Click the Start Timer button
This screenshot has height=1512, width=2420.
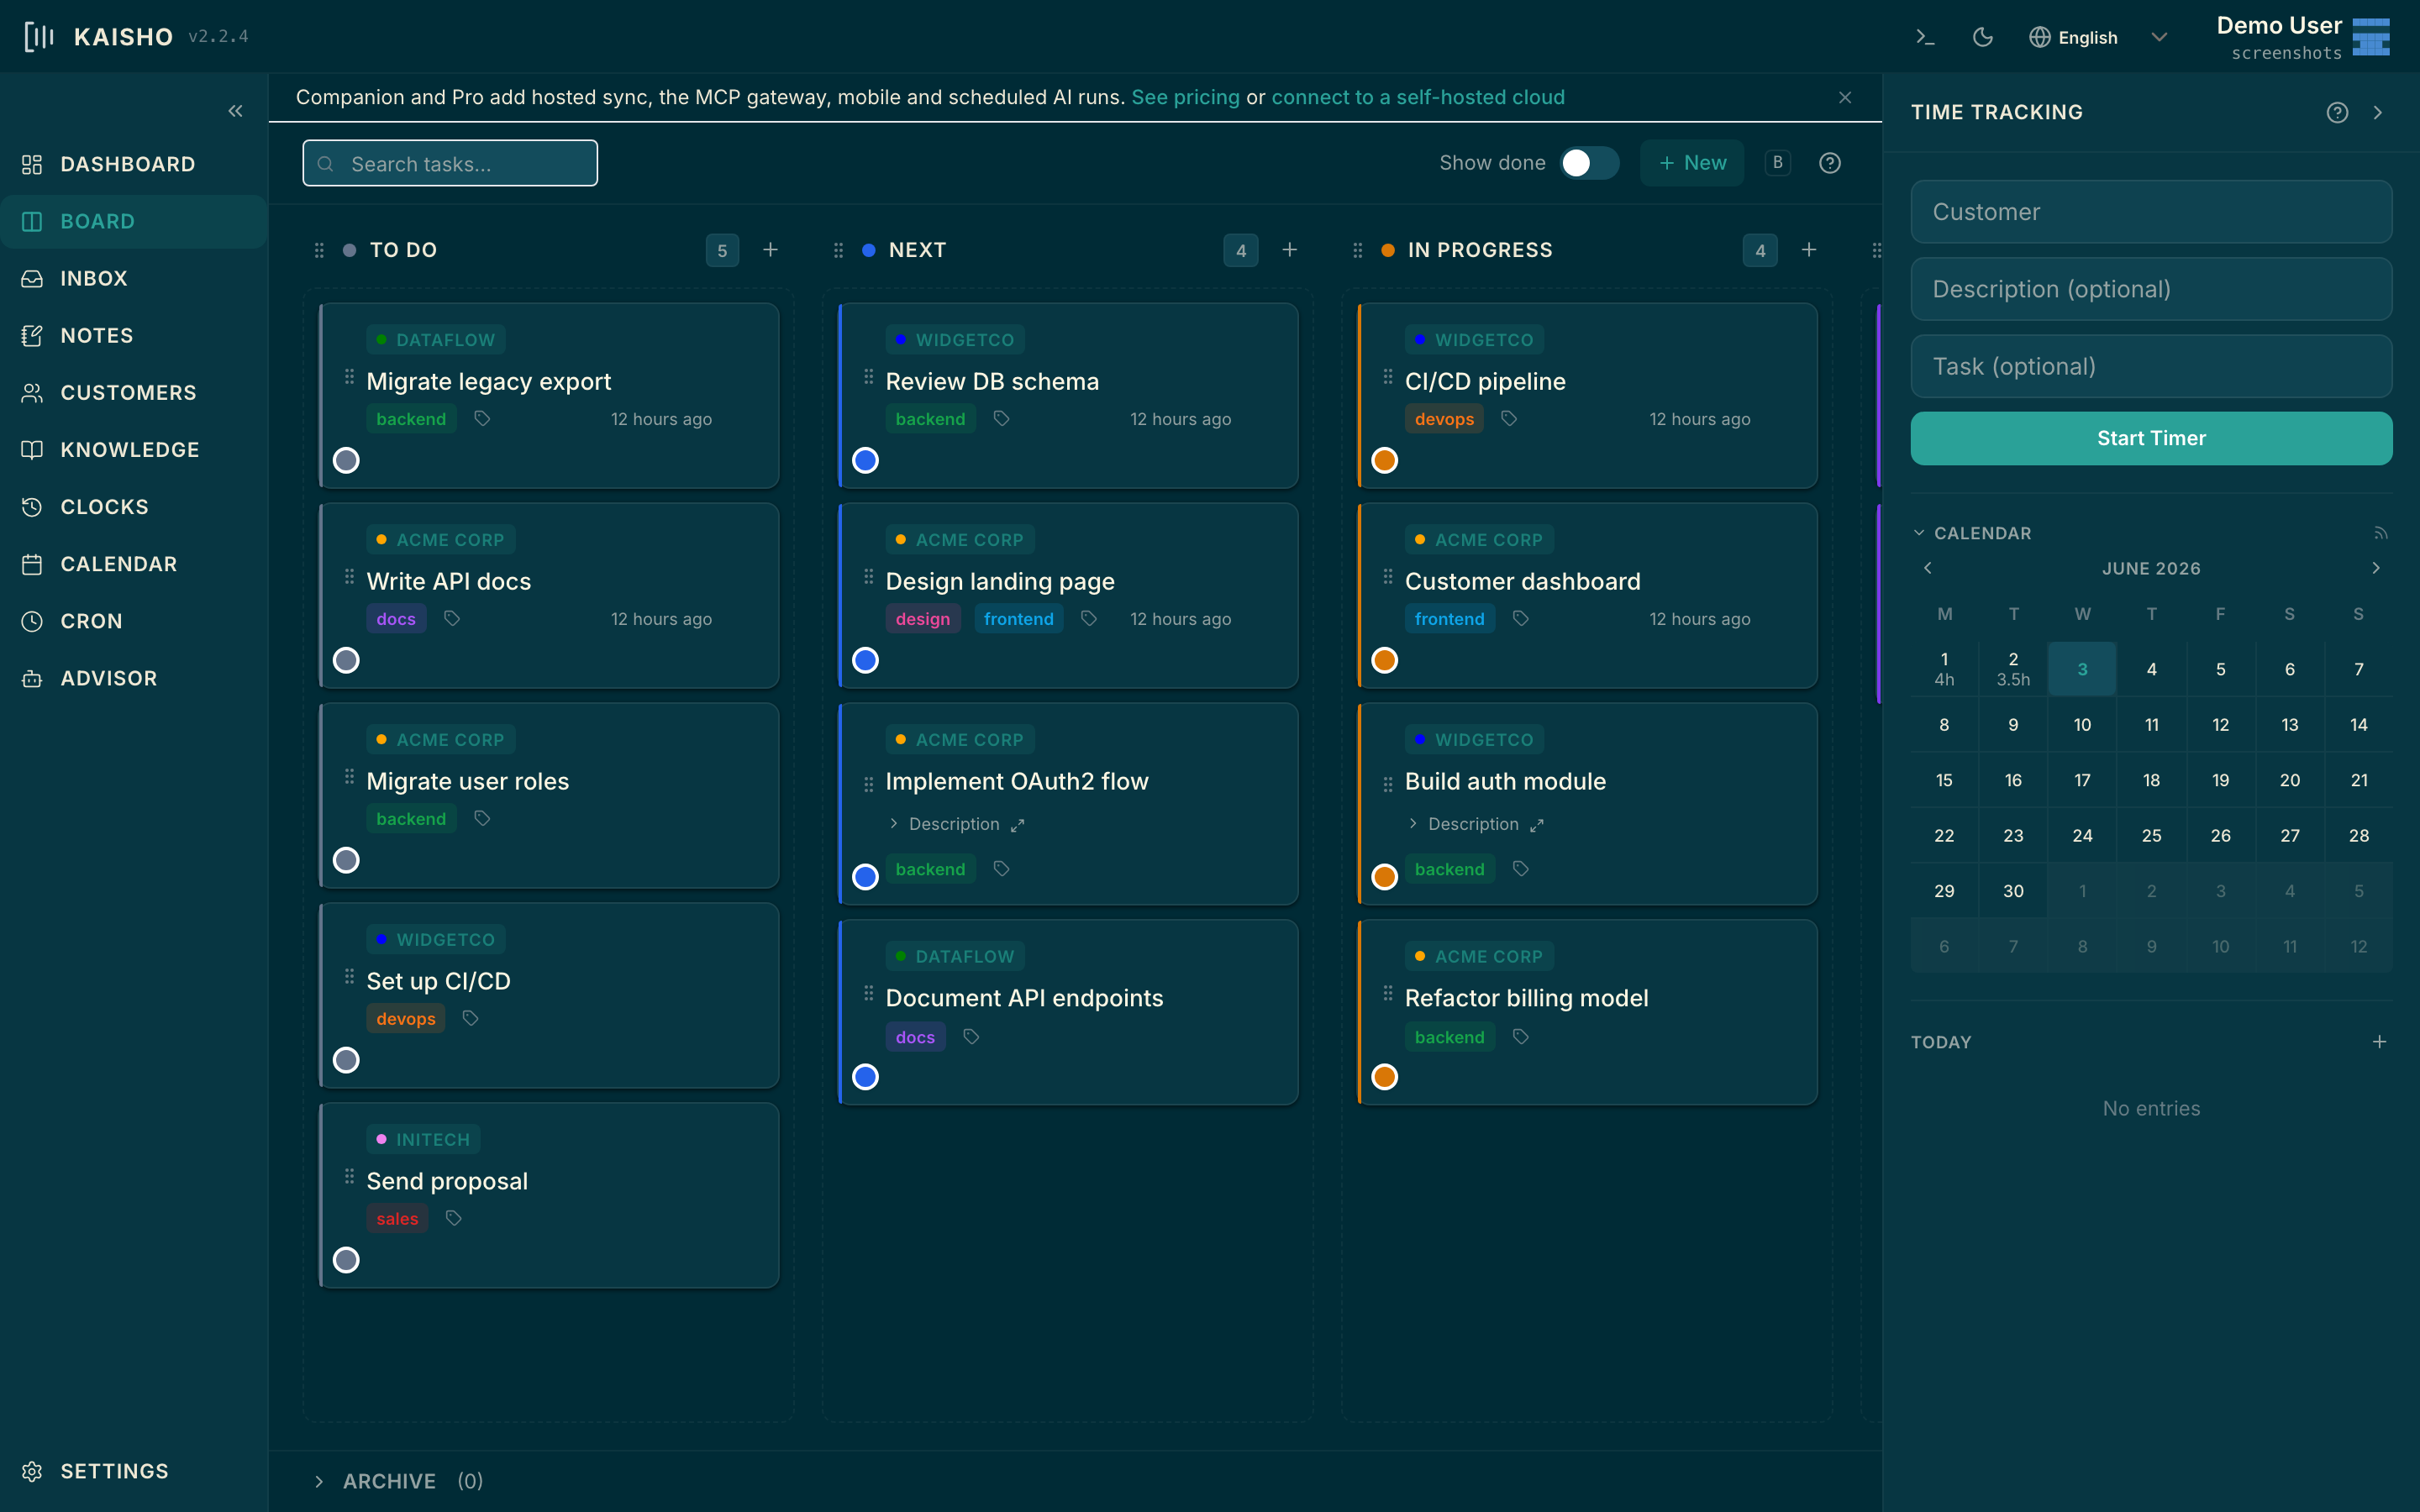point(2151,438)
